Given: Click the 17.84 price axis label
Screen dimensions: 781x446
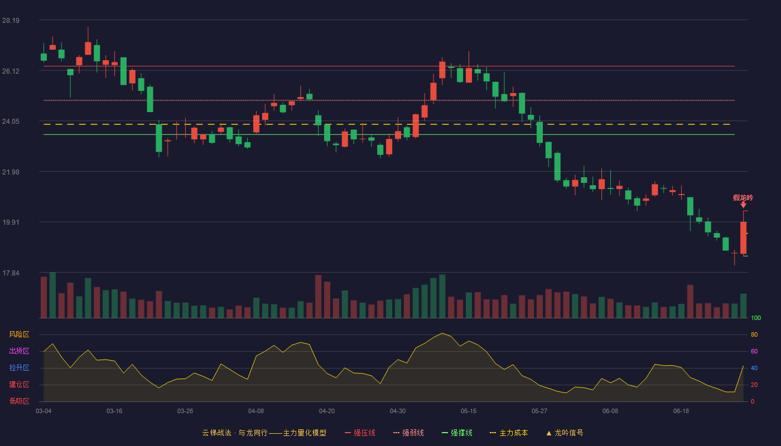Looking at the screenshot, I should tap(11, 273).
